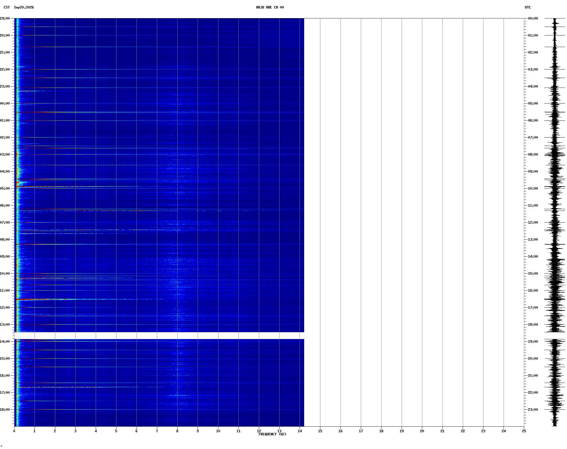
Task: Select the 18:00 CST time marker
Action: tap(5, 410)
